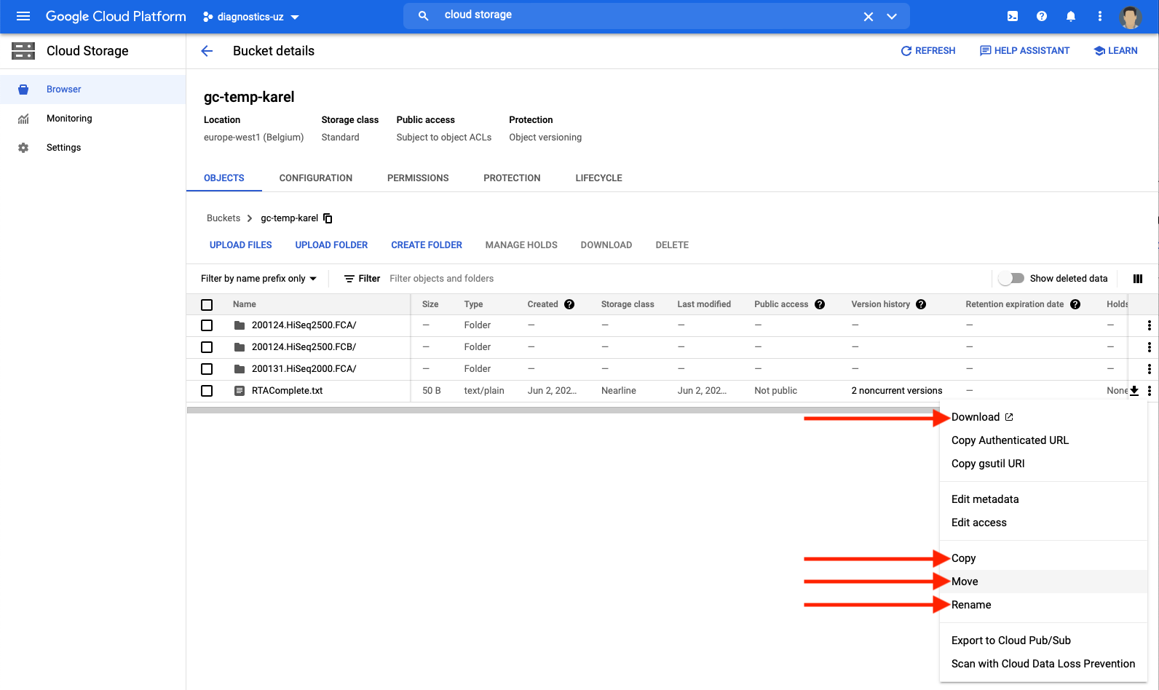The width and height of the screenshot is (1159, 690).
Task: Expand the search options chevron
Action: point(892,17)
